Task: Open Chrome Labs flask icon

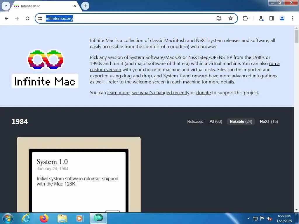Action: [x=261, y=18]
